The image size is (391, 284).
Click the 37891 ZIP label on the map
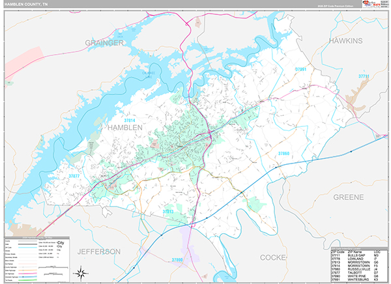300,69
